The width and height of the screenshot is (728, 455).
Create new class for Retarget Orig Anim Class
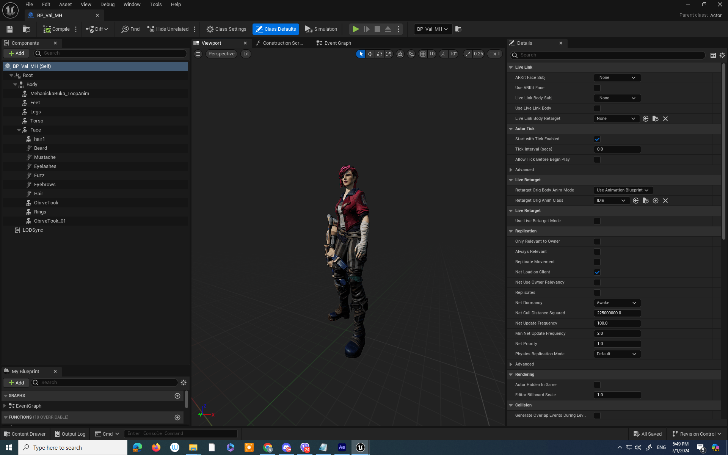656,201
